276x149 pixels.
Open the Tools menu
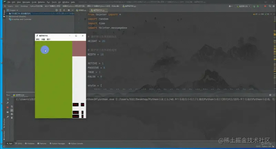click(x=54, y=2)
